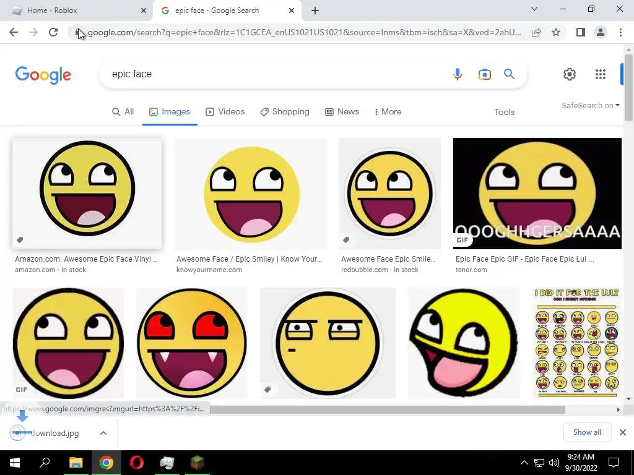
Task: Open Windows taskbar search
Action: pyautogui.click(x=45, y=463)
